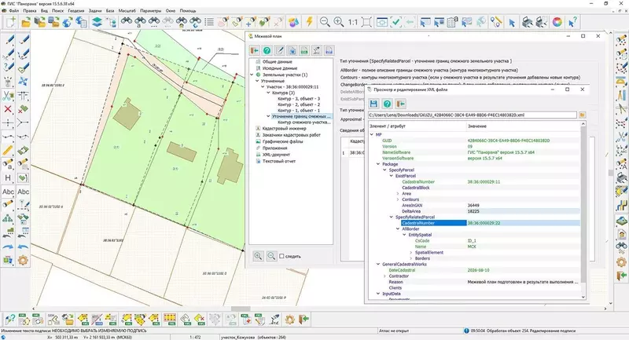This screenshot has height=340, width=629.
Task: Open the Геодезия menu
Action: click(76, 11)
